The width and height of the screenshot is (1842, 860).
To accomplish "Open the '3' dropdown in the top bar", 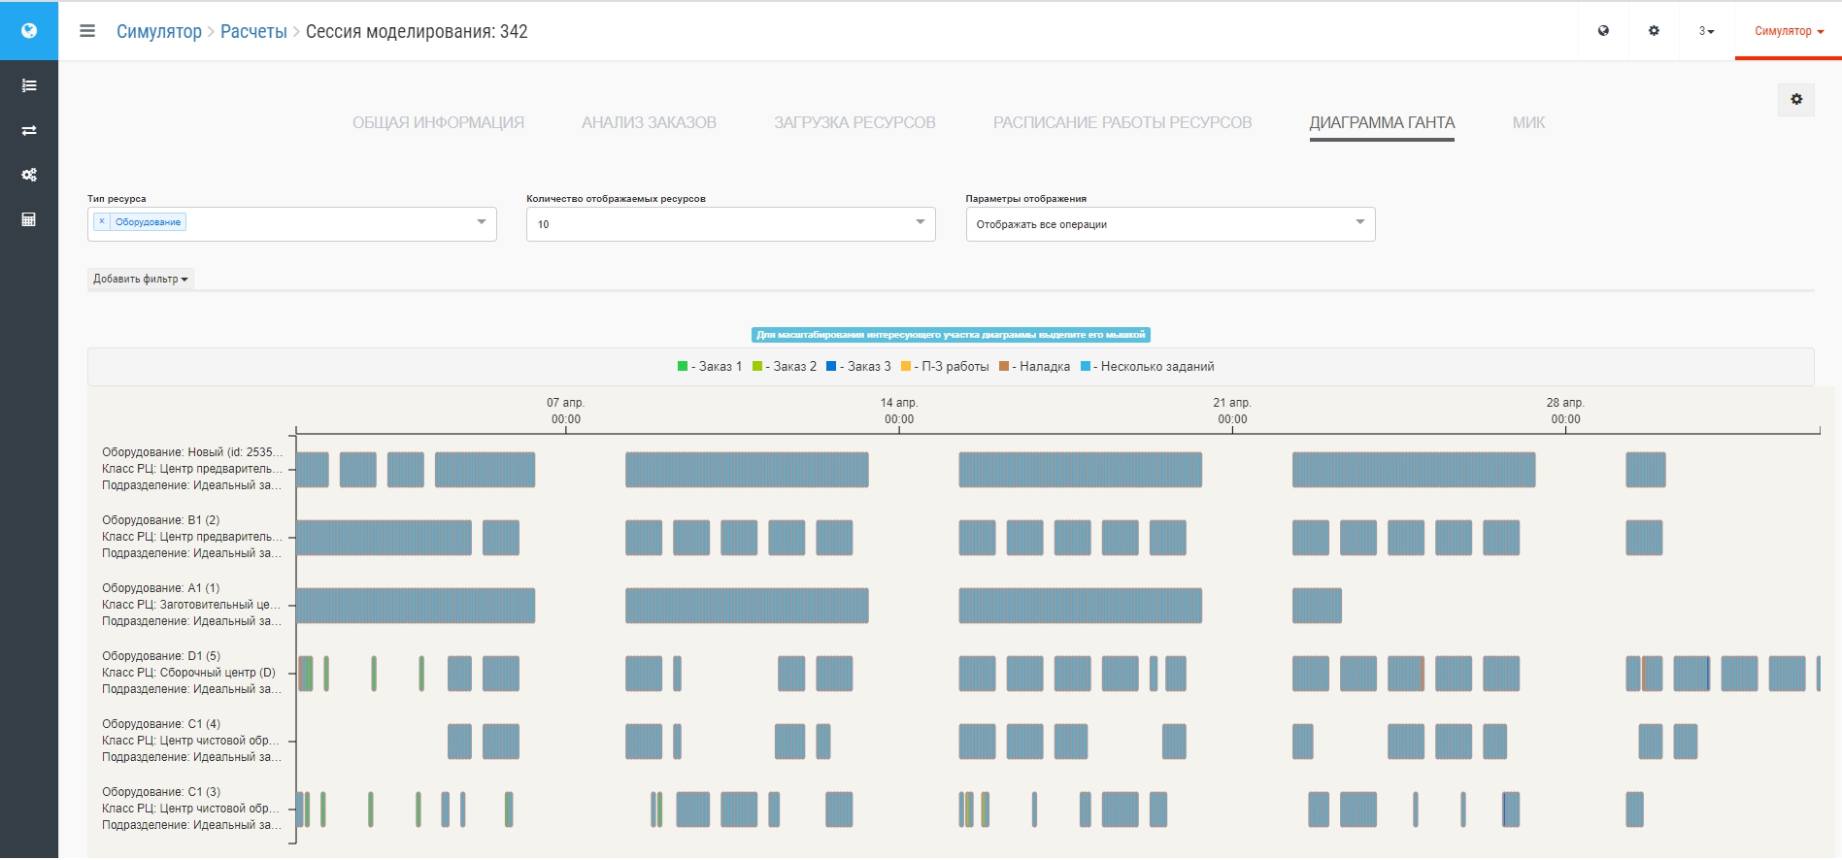I will tap(1706, 31).
